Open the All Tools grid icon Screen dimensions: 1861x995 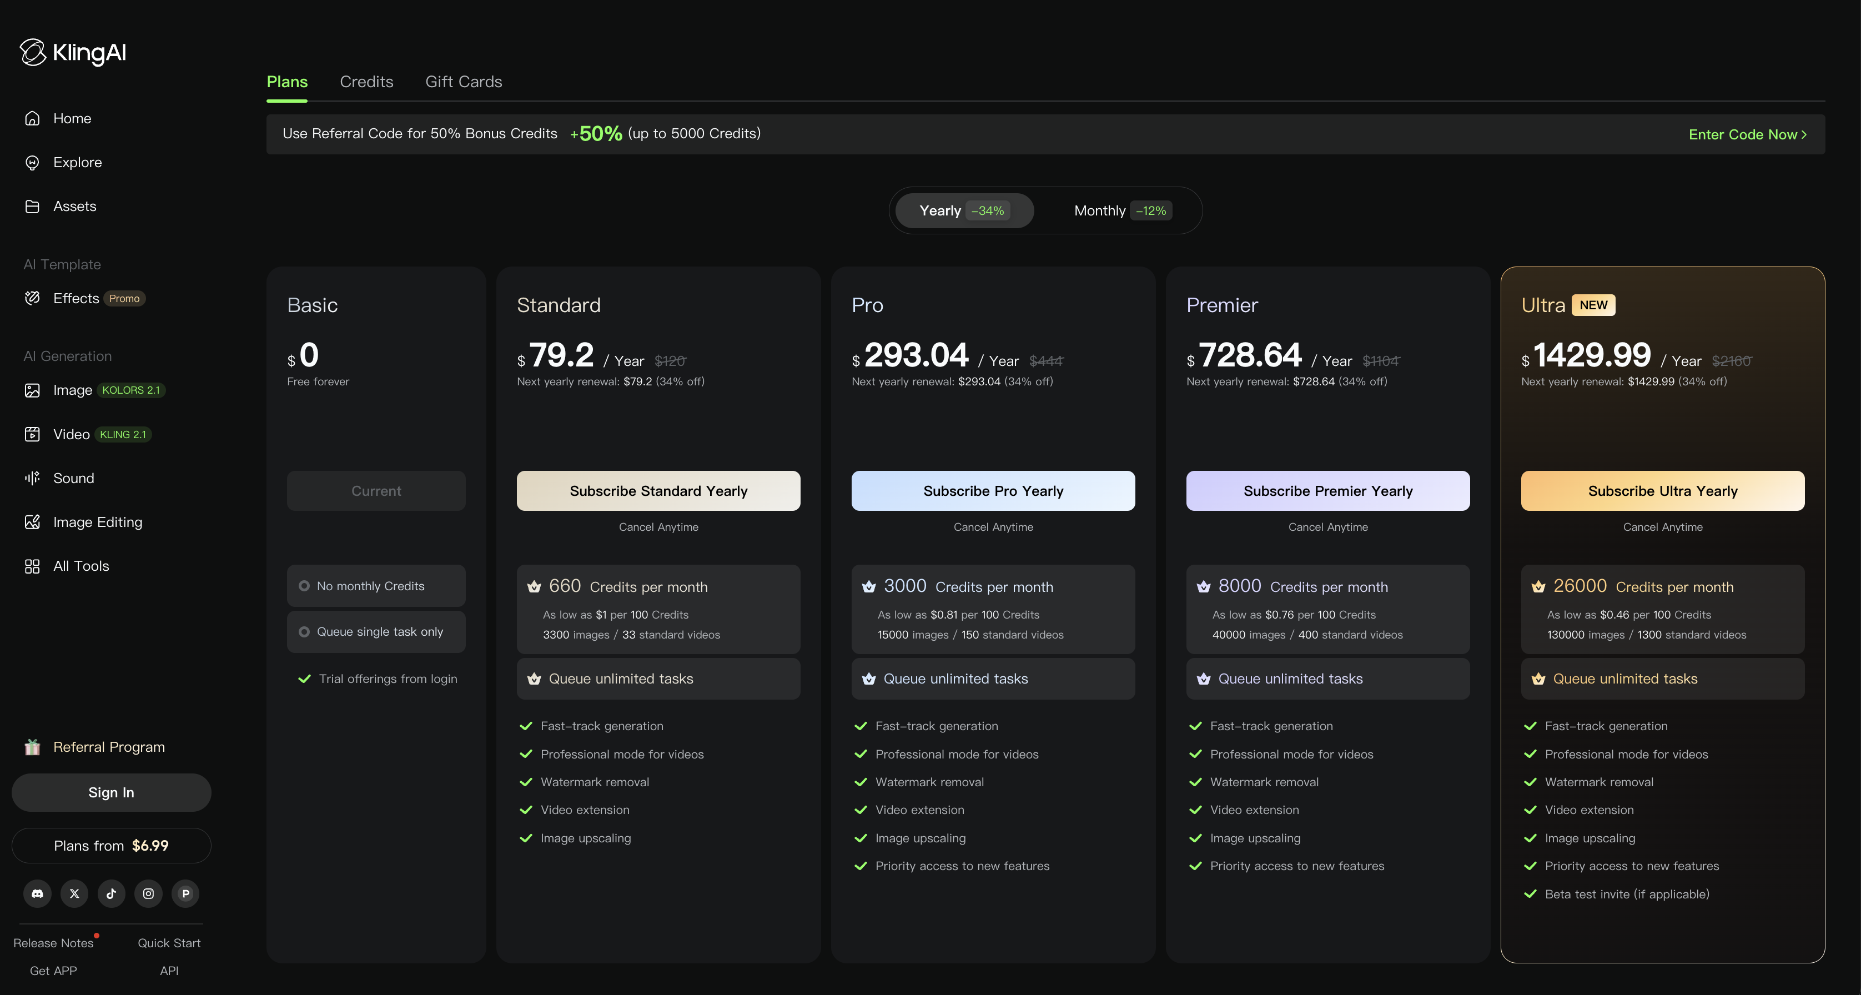pyautogui.click(x=33, y=566)
